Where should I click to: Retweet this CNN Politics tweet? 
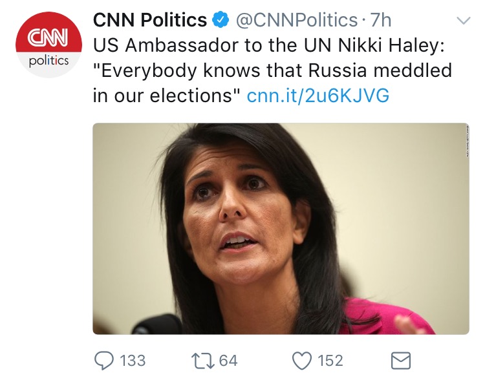tap(203, 361)
